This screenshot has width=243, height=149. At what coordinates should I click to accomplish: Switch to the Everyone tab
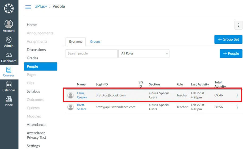[76, 42]
